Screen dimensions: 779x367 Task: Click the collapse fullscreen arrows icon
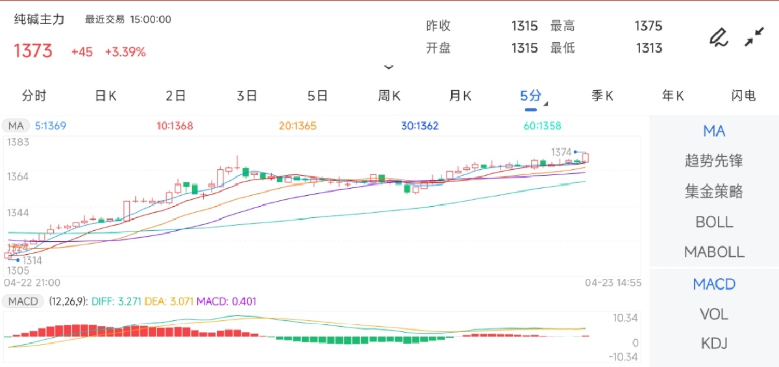coord(754,37)
